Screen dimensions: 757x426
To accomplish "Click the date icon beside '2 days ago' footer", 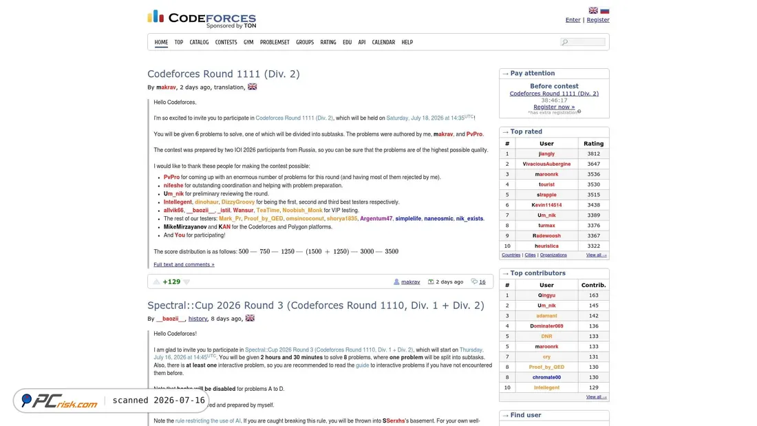I will click(431, 281).
